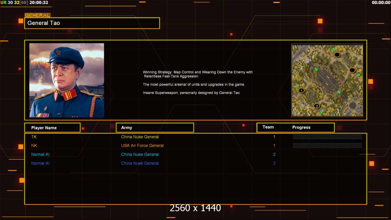
Task: Click the 00:00:00 timer readout
Action: (x=381, y=3)
